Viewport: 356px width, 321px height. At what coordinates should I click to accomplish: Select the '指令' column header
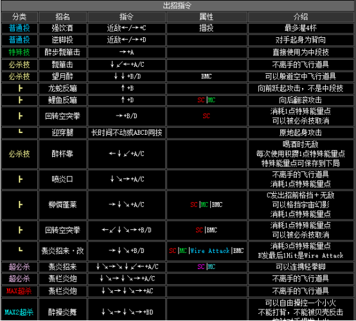(127, 17)
